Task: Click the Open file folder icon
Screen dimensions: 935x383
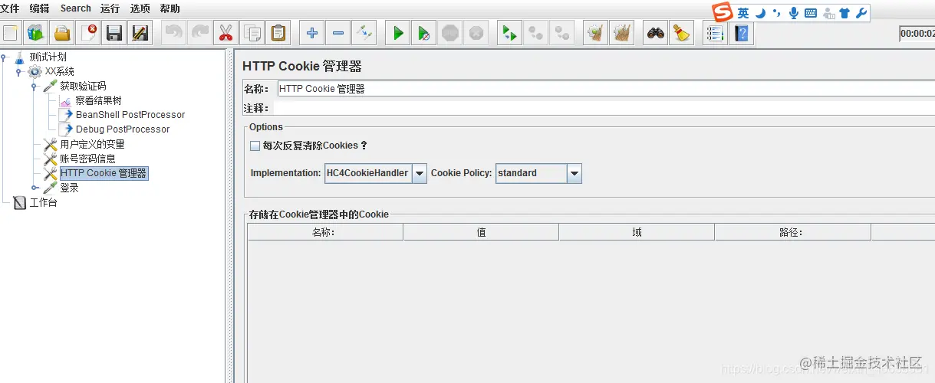Action: pyautogui.click(x=62, y=33)
